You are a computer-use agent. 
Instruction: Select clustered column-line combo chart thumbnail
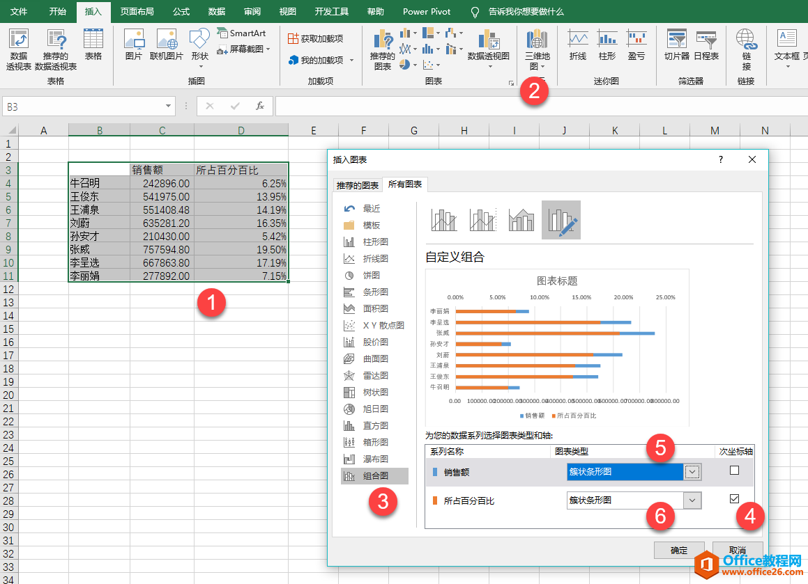pos(443,220)
